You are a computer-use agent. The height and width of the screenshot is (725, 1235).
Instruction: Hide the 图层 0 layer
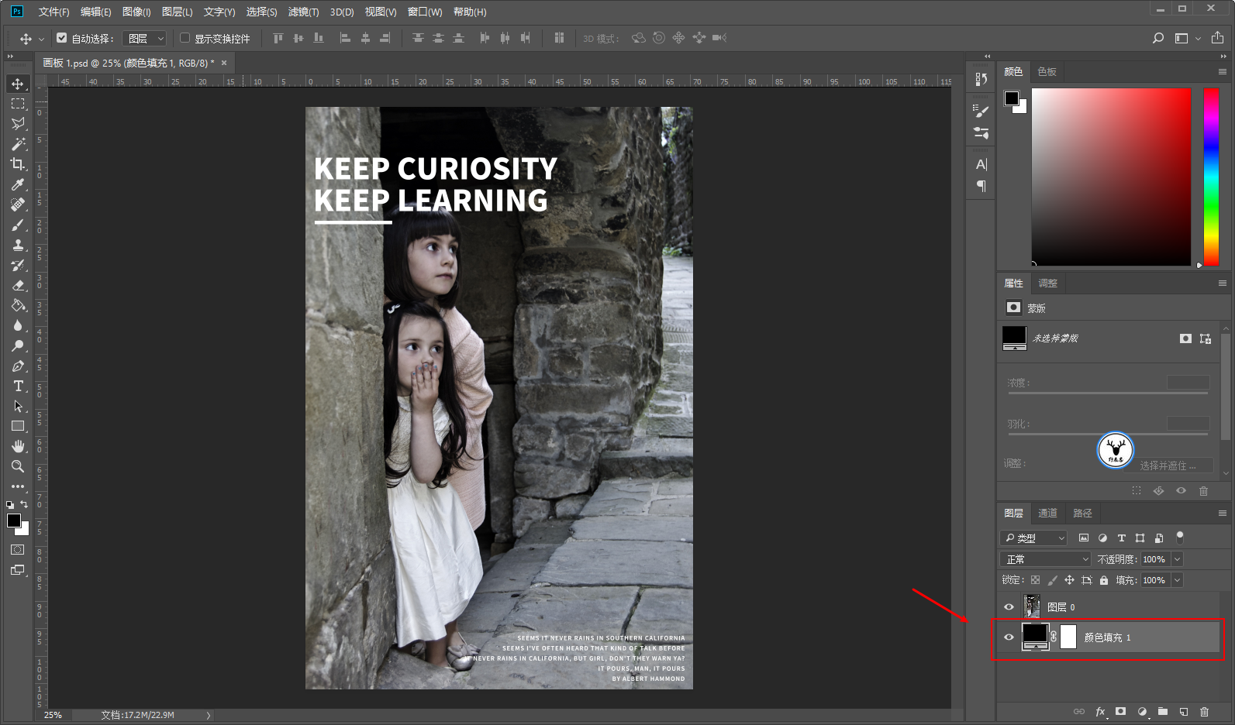1009,607
